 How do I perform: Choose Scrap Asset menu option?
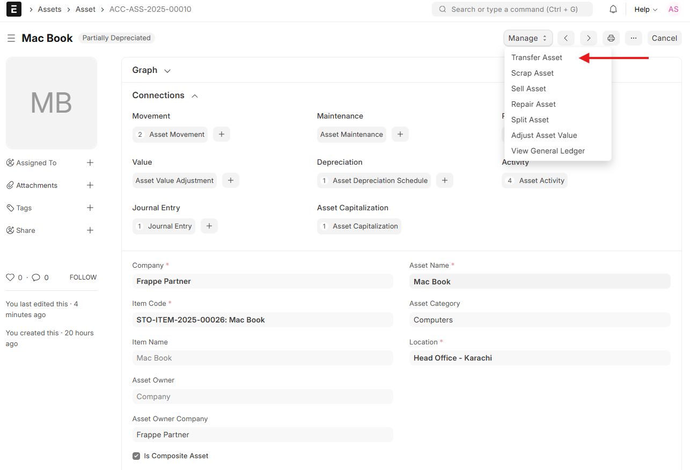pos(532,73)
